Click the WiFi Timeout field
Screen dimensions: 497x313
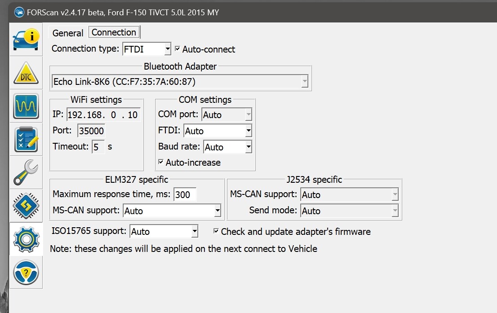coord(98,147)
